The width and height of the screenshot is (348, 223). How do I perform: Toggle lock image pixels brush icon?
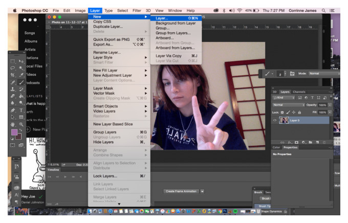[x=288, y=113]
